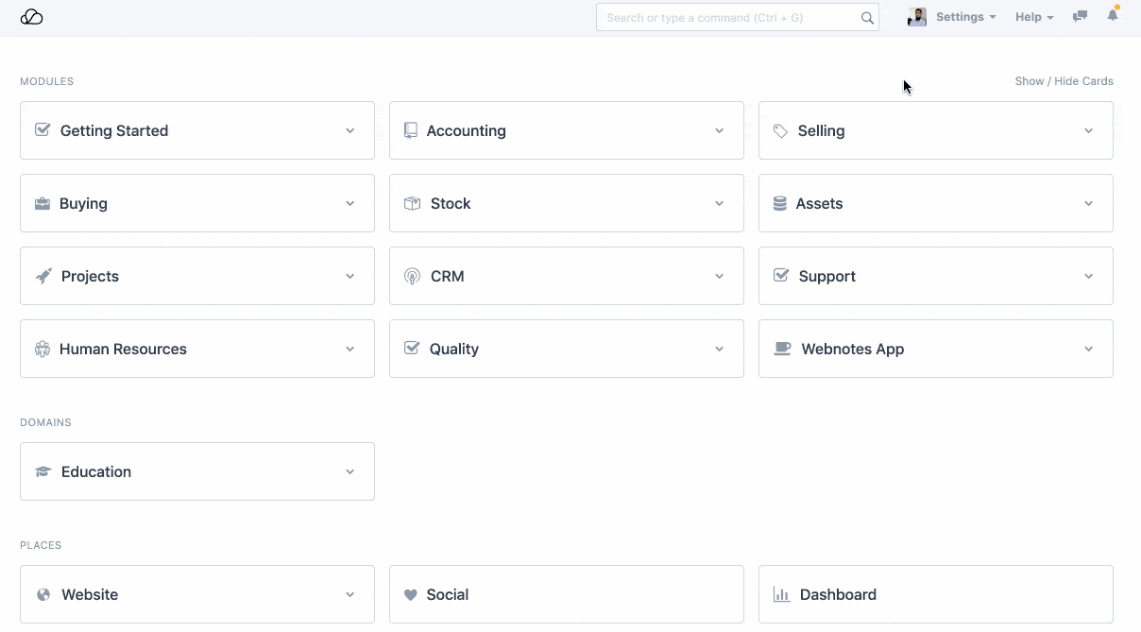The height and width of the screenshot is (632, 1141).
Task: Click the Education graduation cap icon
Action: coord(43,471)
